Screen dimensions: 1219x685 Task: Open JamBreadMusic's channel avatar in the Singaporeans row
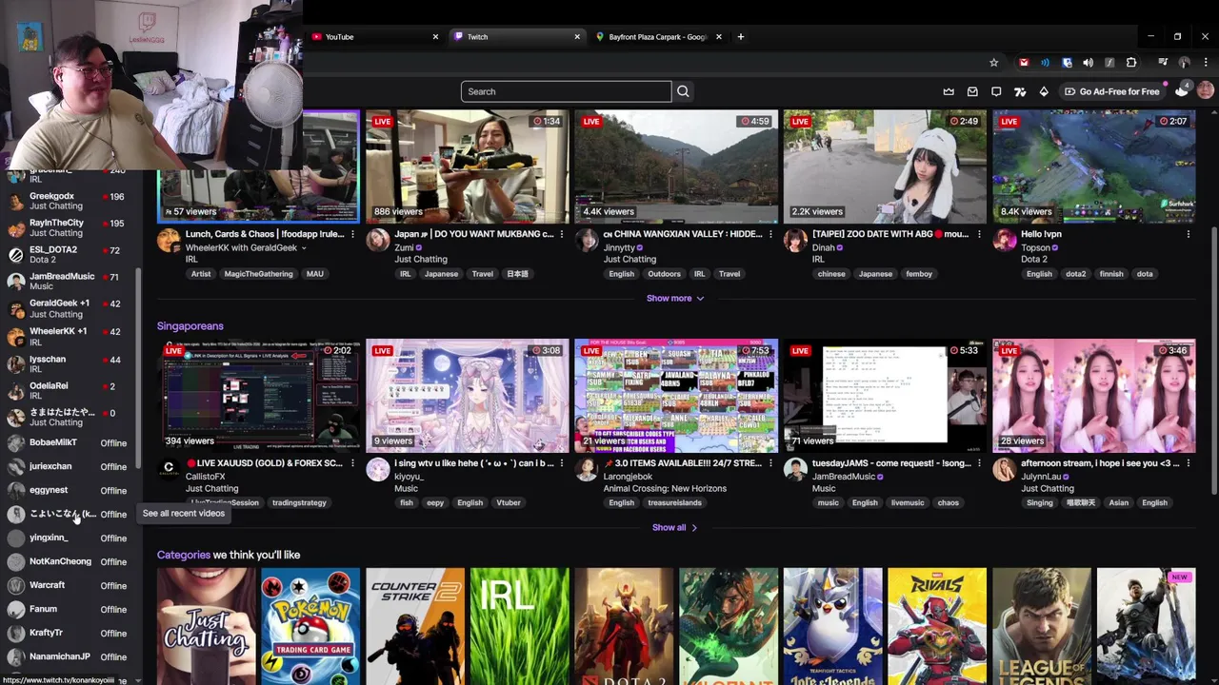point(796,469)
